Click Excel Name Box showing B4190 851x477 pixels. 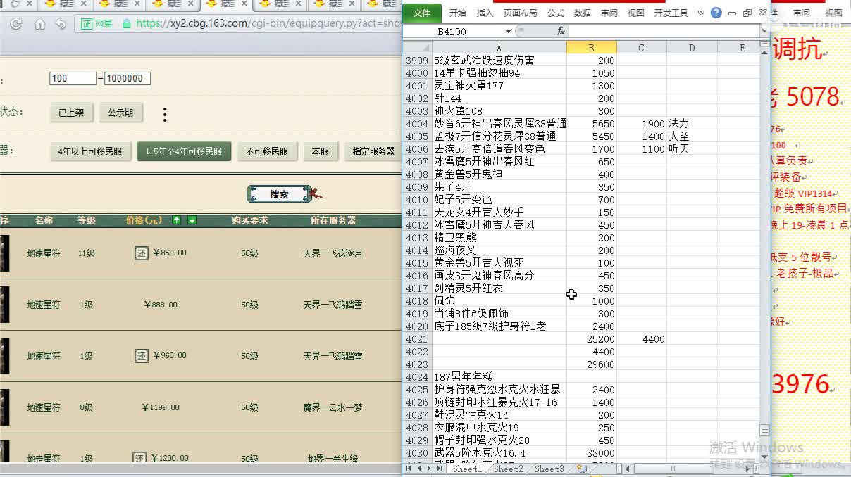454,32
